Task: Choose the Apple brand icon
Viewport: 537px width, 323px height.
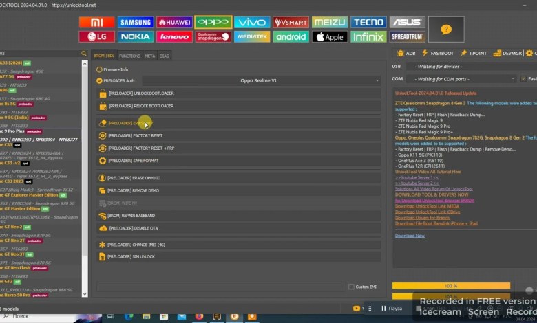Action: pyautogui.click(x=329, y=36)
